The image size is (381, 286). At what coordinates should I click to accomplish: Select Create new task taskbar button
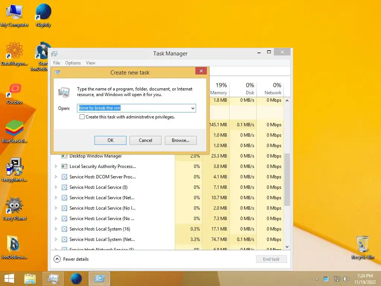click(x=99, y=279)
